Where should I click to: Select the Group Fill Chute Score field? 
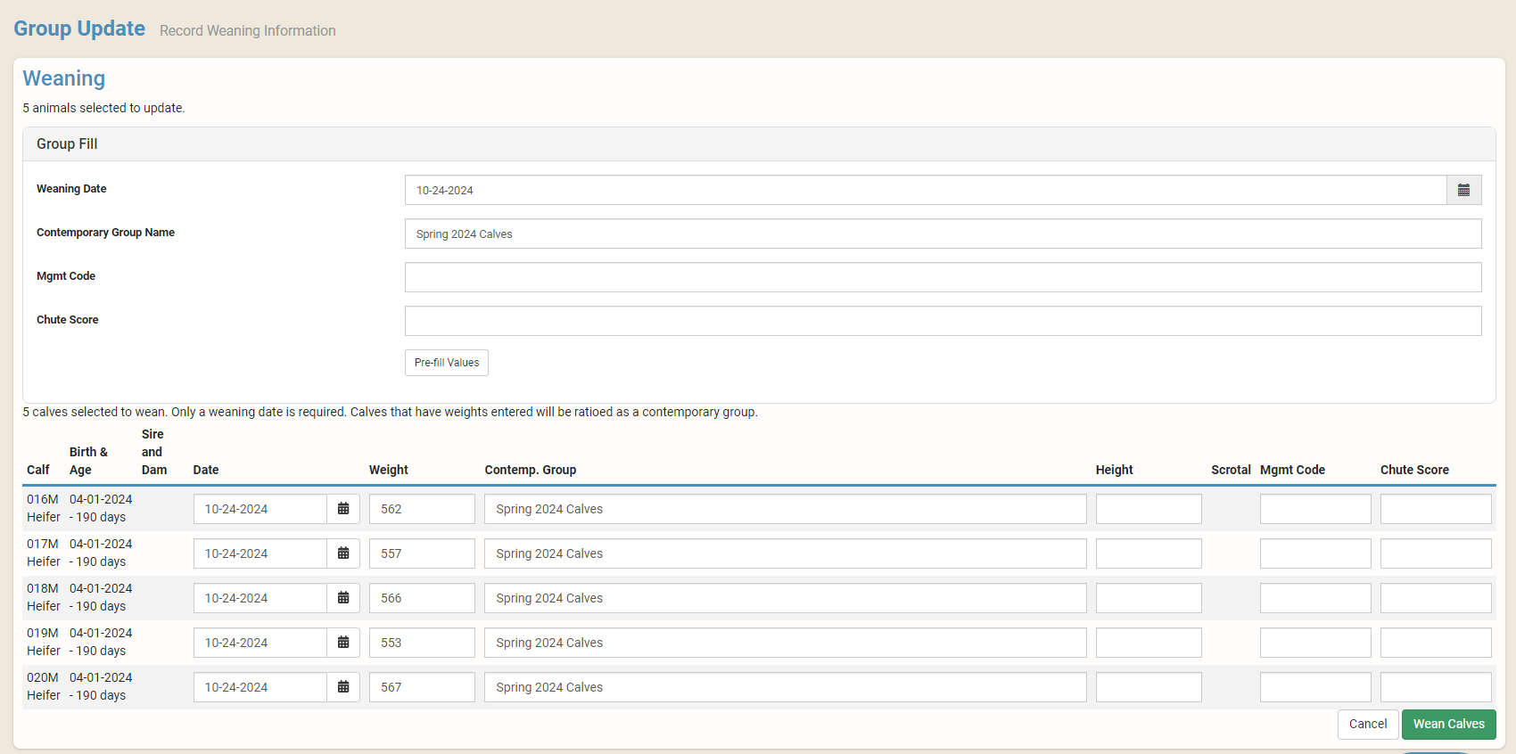(943, 321)
